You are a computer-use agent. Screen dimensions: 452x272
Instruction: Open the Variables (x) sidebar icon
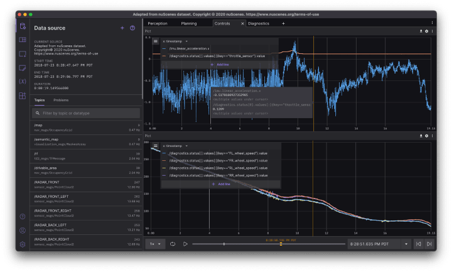(23, 82)
